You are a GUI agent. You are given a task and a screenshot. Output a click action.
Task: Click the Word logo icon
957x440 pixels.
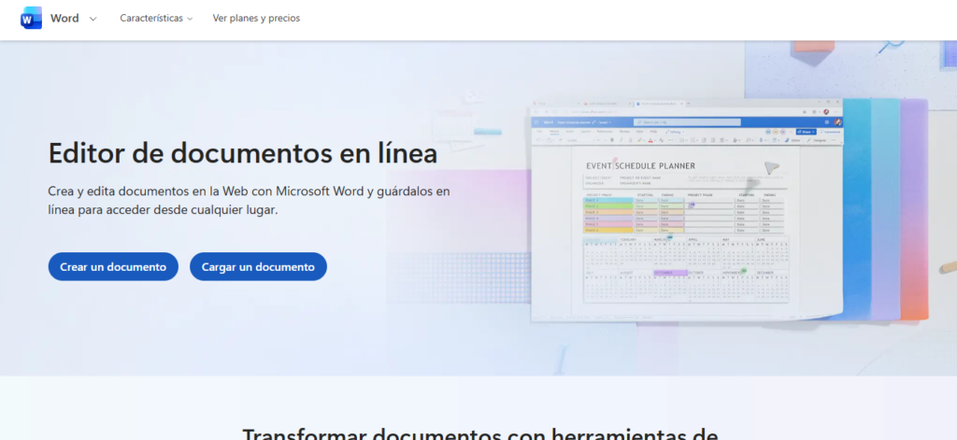click(x=31, y=19)
